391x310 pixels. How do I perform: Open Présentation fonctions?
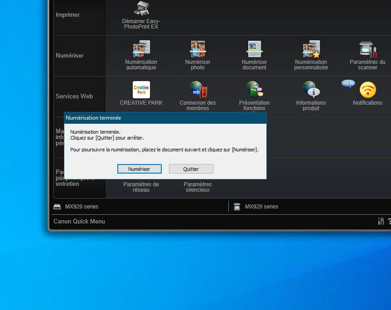(254, 96)
